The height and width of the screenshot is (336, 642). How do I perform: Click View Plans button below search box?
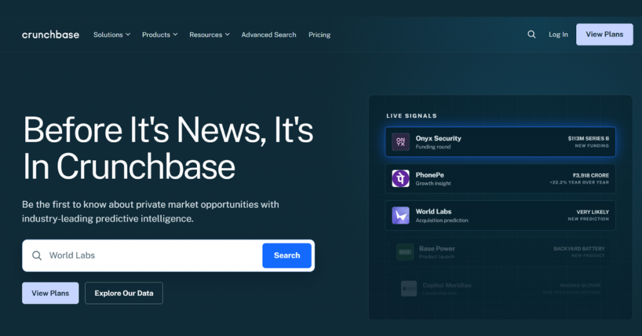click(50, 293)
